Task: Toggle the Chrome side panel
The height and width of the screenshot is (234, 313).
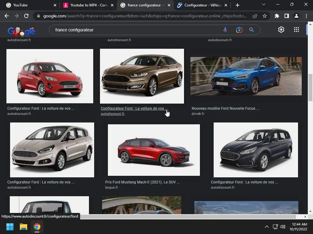Action: (x=287, y=16)
